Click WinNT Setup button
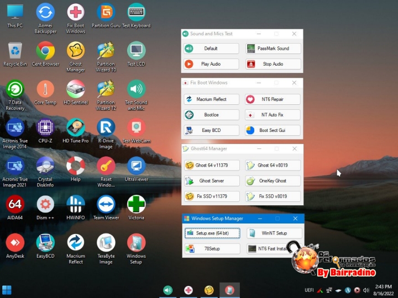Screen dimensions: 398x298 (274, 233)
